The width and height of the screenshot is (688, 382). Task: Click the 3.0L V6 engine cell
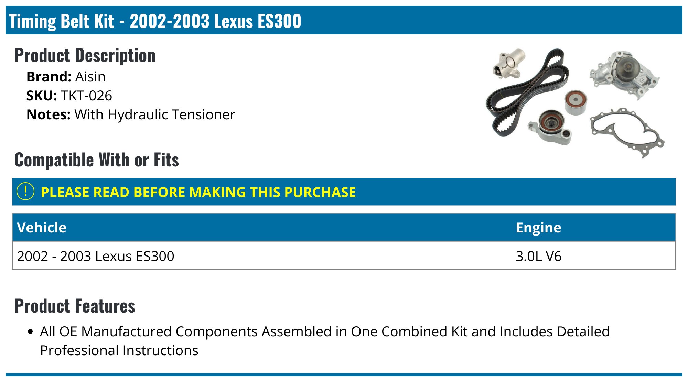click(x=538, y=256)
